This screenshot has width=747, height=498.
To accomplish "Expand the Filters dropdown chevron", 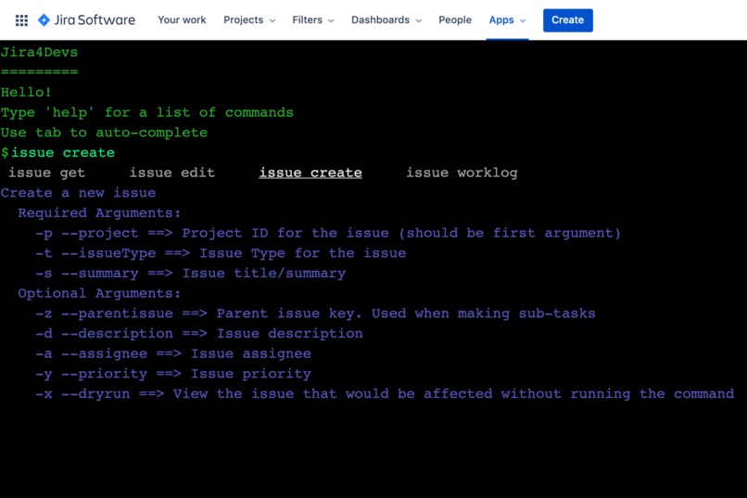I will 331,20.
